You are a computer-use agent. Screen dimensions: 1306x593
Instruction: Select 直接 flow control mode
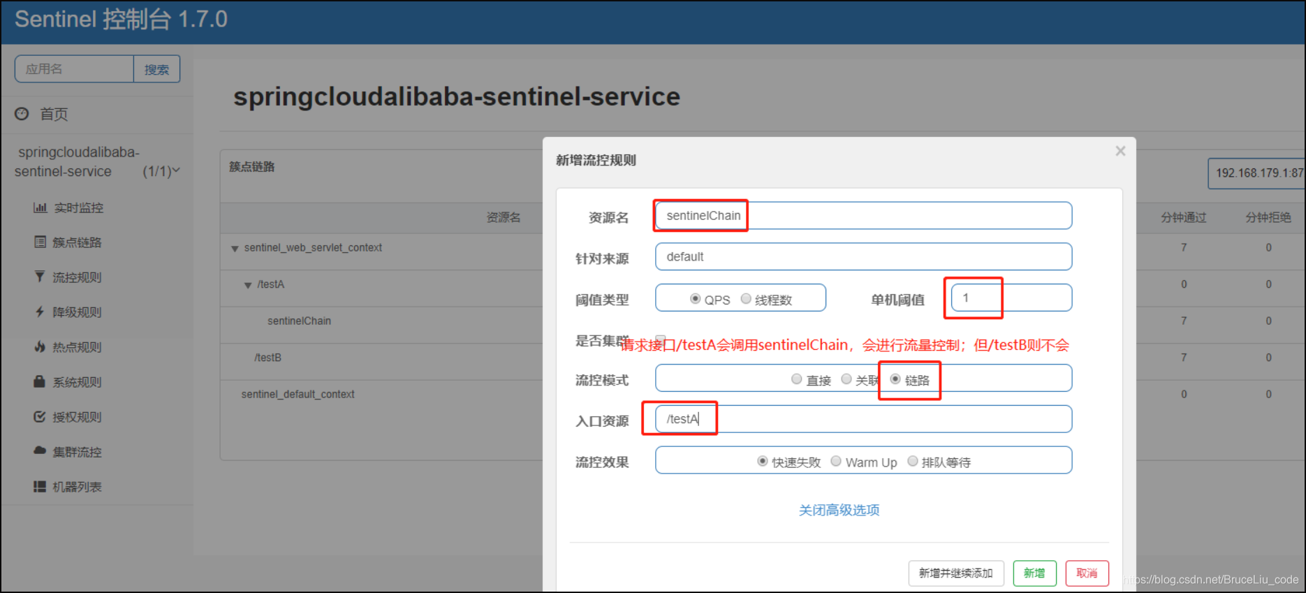(796, 379)
